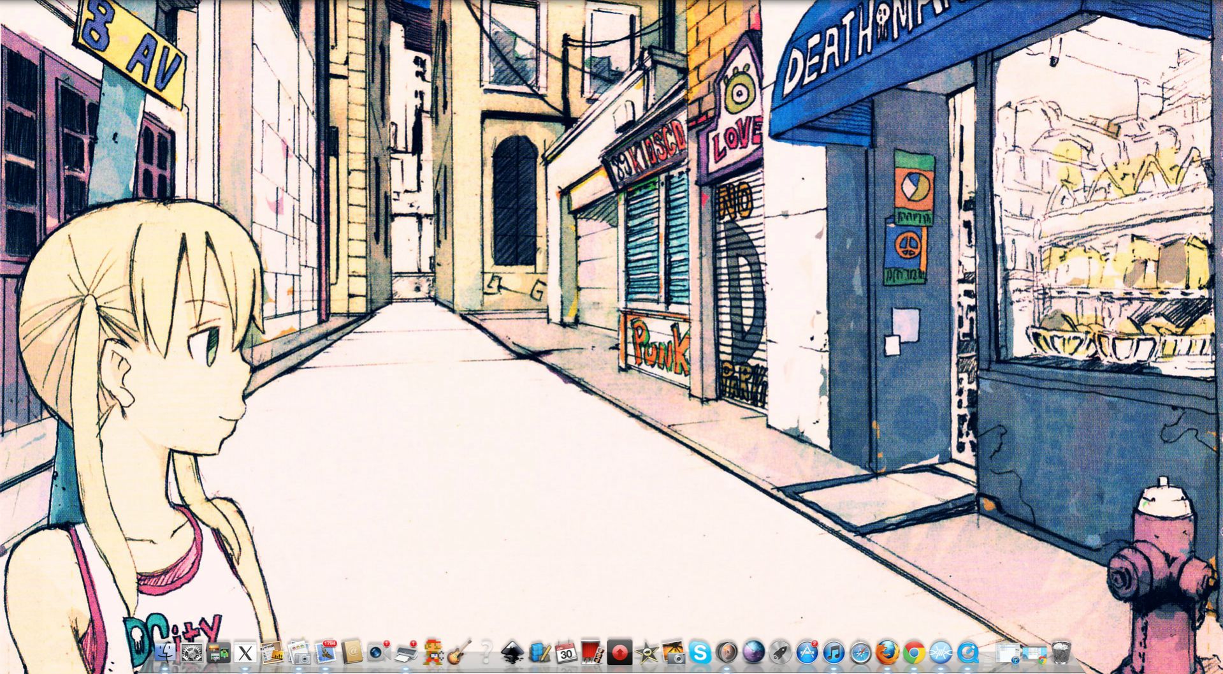The width and height of the screenshot is (1223, 674).
Task: Open Google Chrome from the dock
Action: (x=914, y=652)
